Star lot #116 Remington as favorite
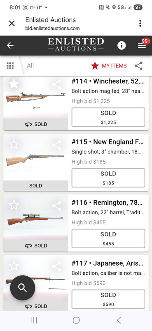The image size is (152, 331). [14, 205]
